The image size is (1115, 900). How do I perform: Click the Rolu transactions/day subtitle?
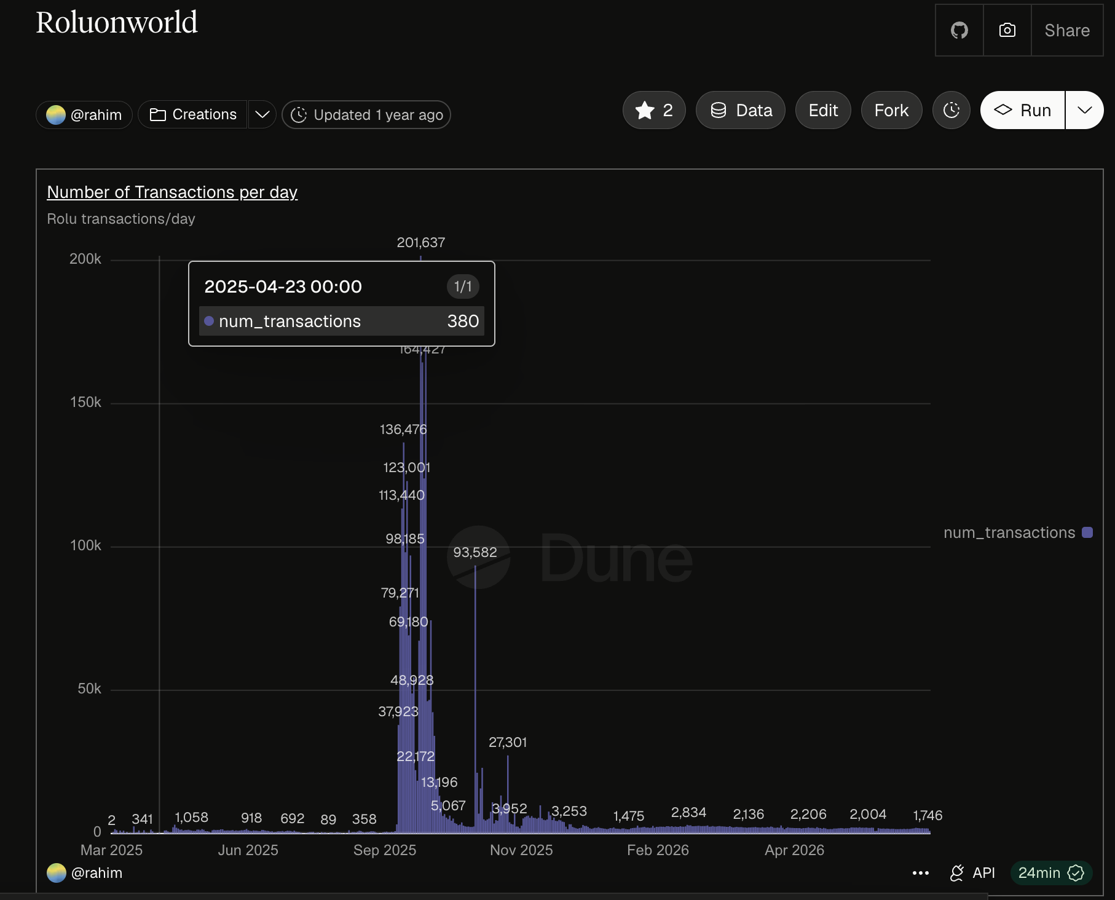click(121, 219)
